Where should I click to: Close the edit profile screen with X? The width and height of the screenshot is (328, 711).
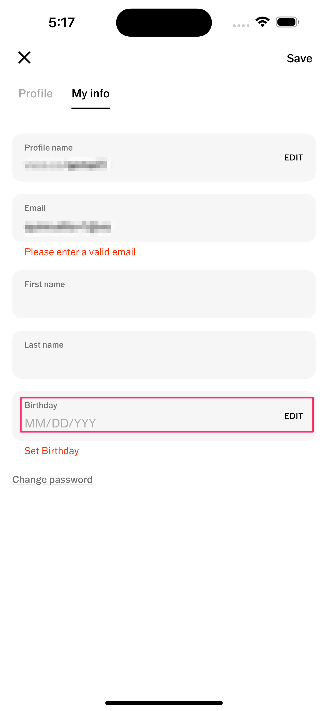(x=24, y=57)
